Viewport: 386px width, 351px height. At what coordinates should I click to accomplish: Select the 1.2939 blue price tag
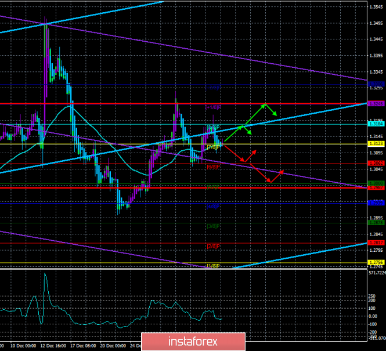click(376, 203)
